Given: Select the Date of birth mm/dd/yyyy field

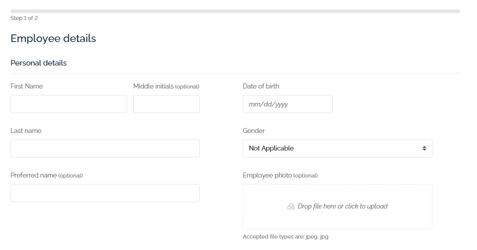Looking at the screenshot, I should tap(287, 104).
